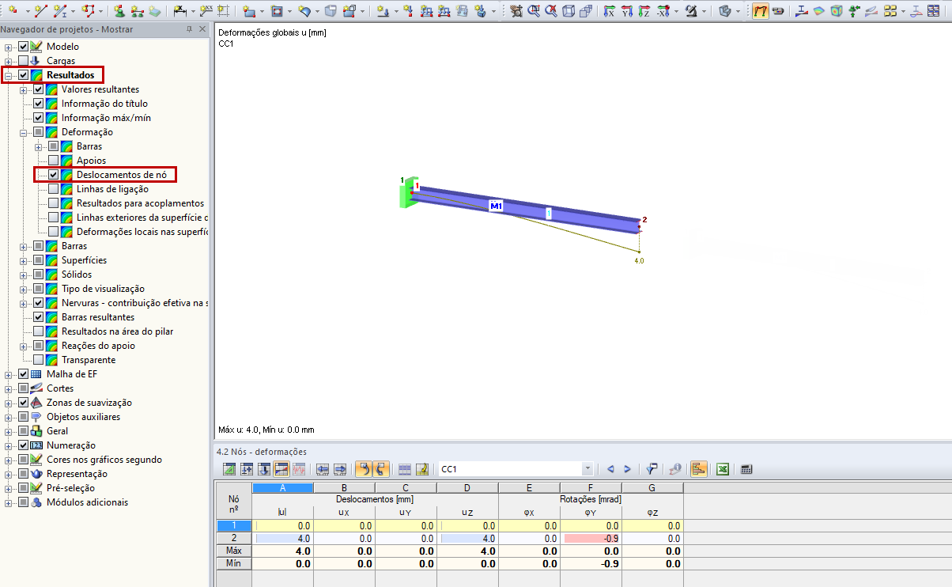The height and width of the screenshot is (587, 952).
Task: Click the view in -X direction icon
Action: [x=663, y=11]
